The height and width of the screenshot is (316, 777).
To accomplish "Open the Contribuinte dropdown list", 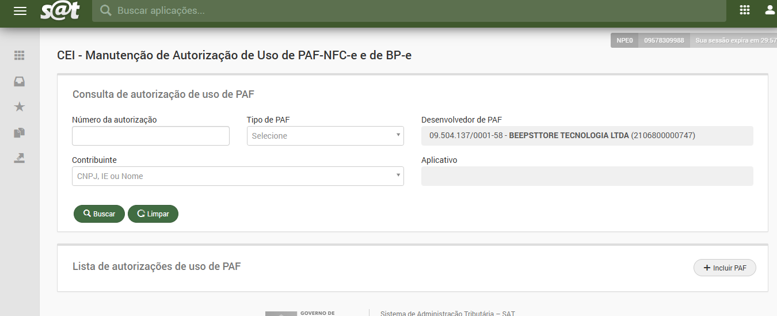I will (238, 176).
